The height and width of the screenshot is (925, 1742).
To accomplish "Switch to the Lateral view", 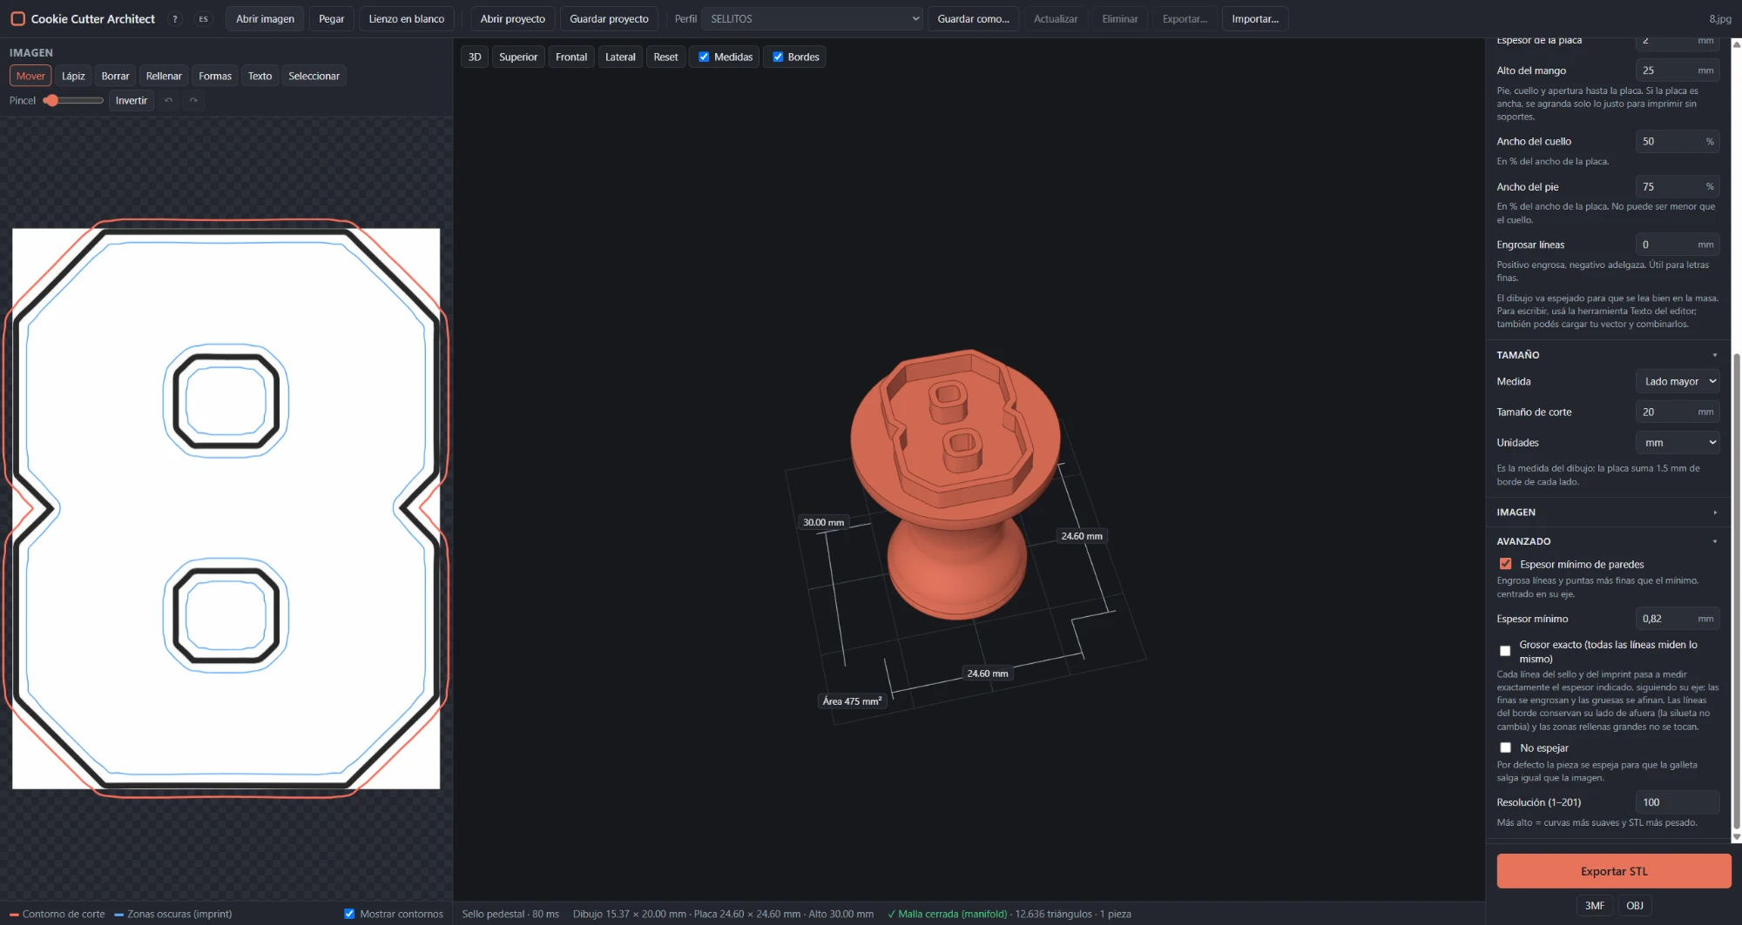I will click(620, 57).
